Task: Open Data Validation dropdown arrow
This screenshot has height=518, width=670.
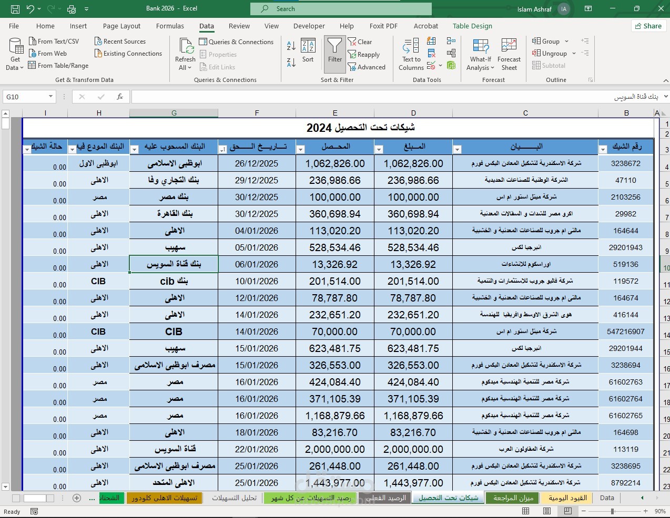Action: [440, 66]
